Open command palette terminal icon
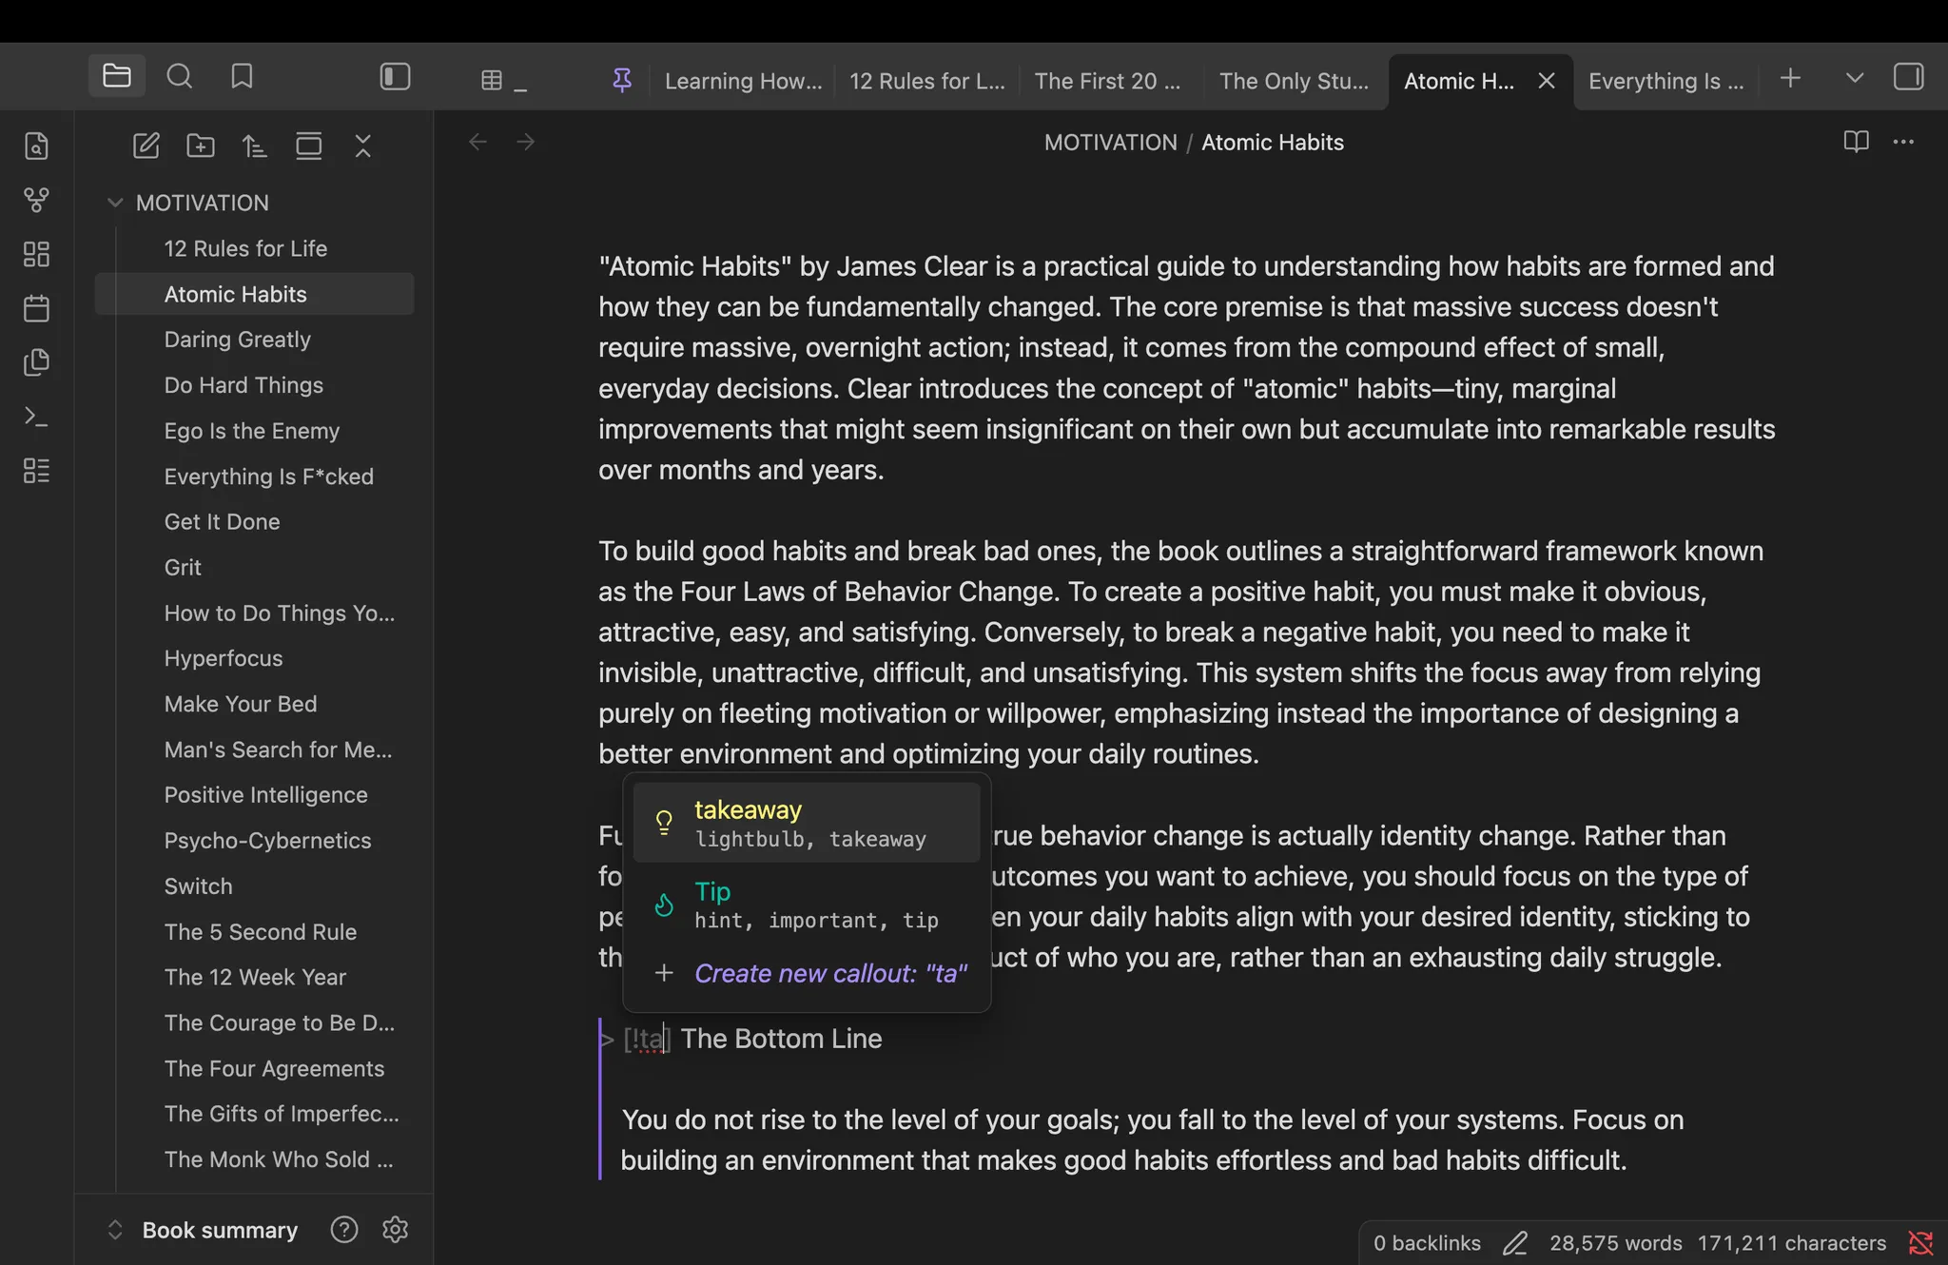Screen dimensions: 1948x1265 click(36, 417)
